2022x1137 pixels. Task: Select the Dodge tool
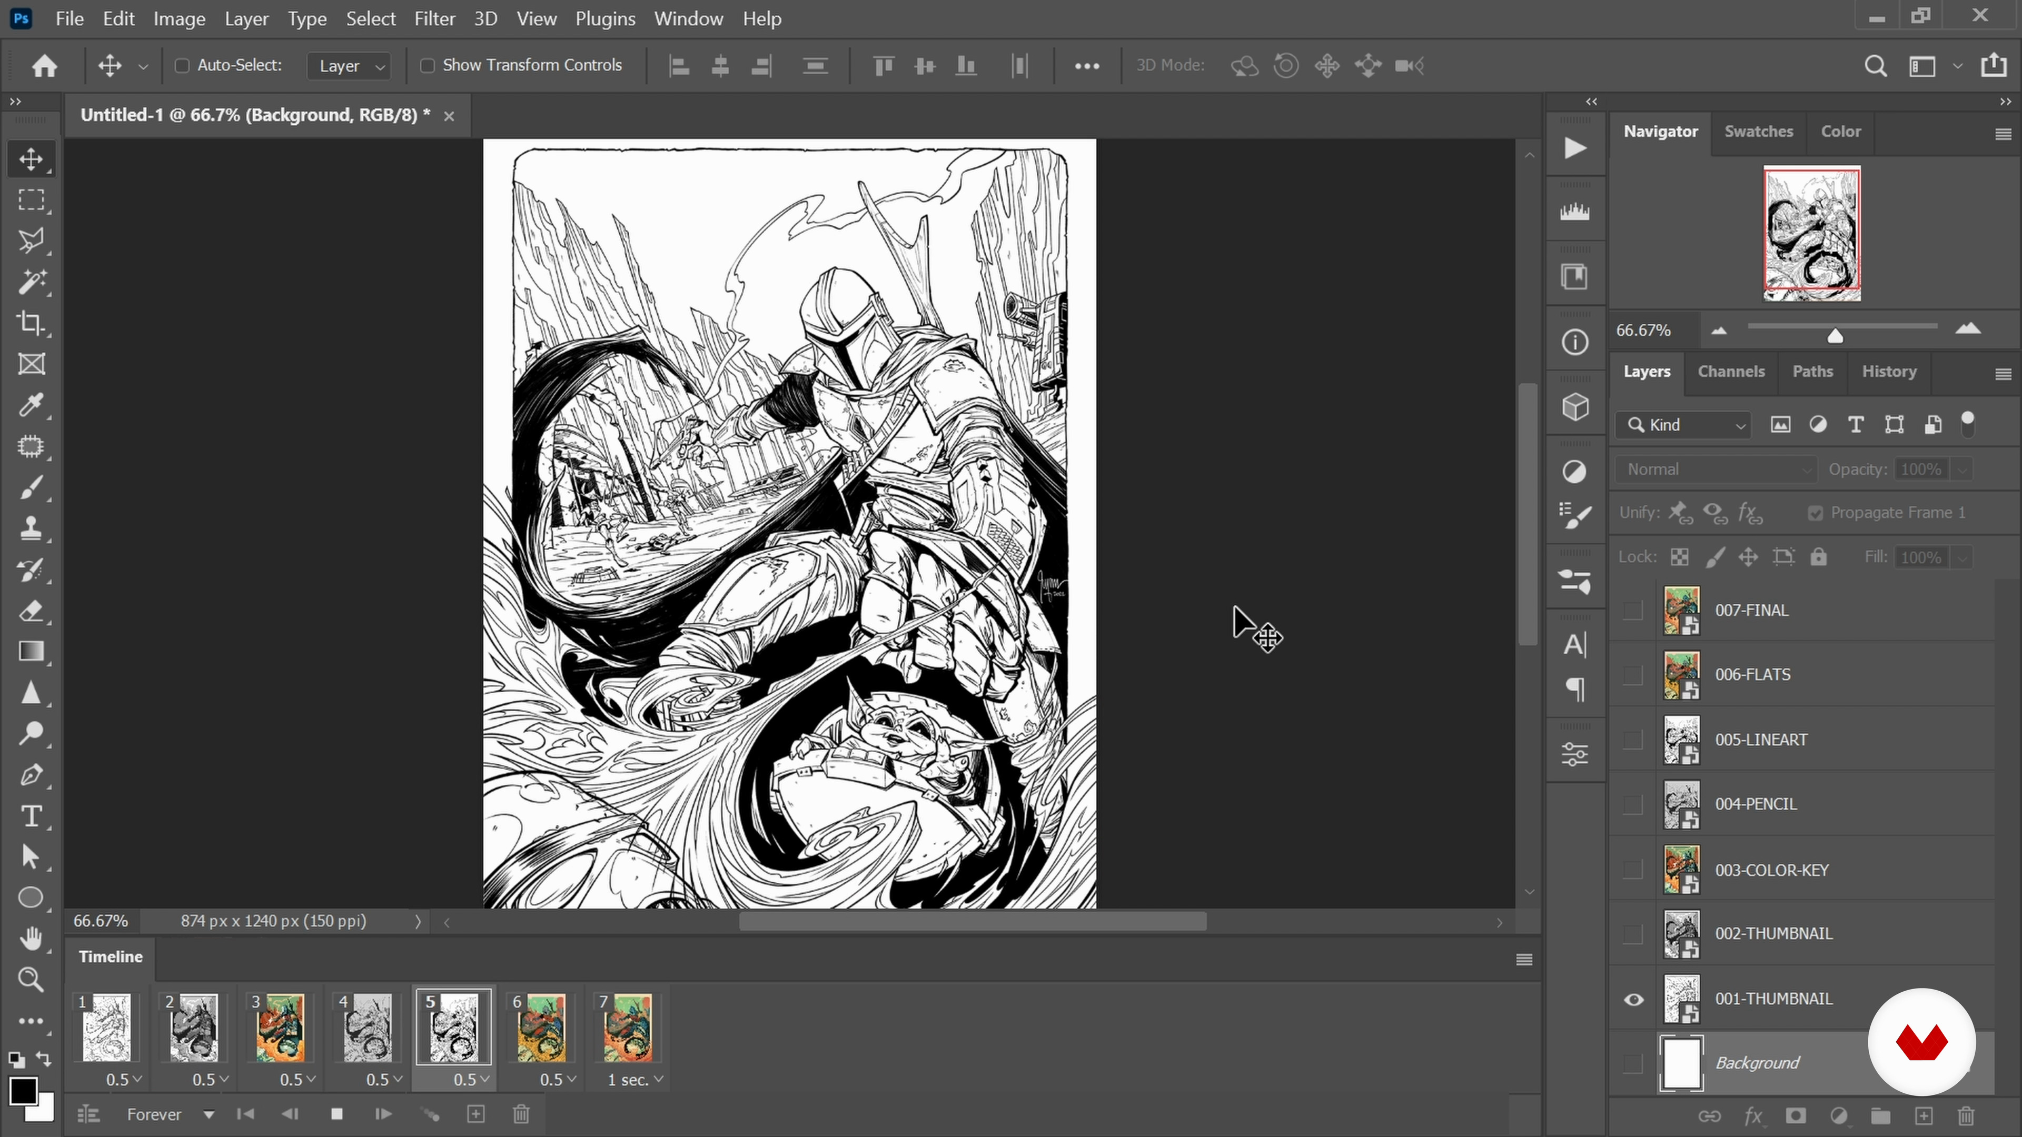pos(32,734)
